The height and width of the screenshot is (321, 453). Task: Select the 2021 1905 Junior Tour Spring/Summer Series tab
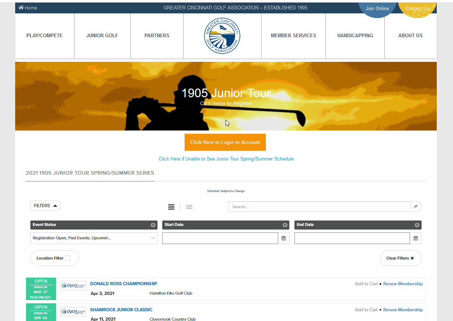coord(90,173)
